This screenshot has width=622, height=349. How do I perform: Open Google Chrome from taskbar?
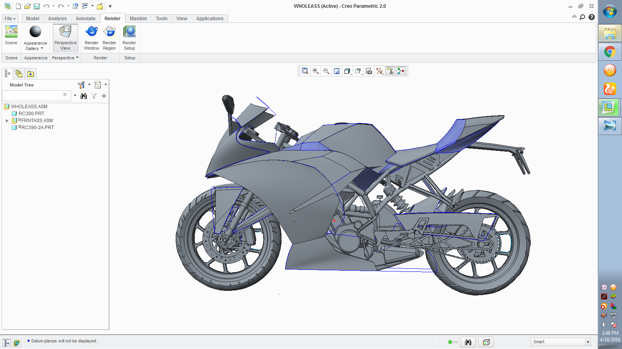coord(610,52)
